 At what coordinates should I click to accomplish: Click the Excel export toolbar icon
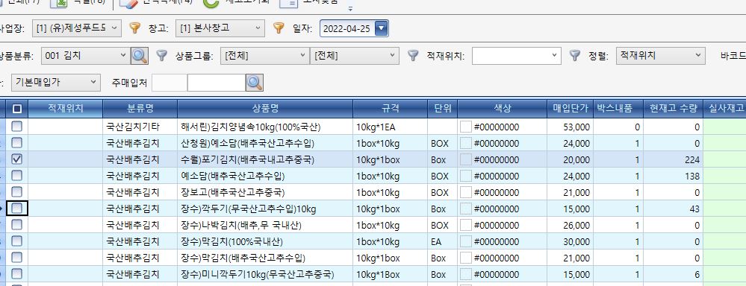point(58,2)
